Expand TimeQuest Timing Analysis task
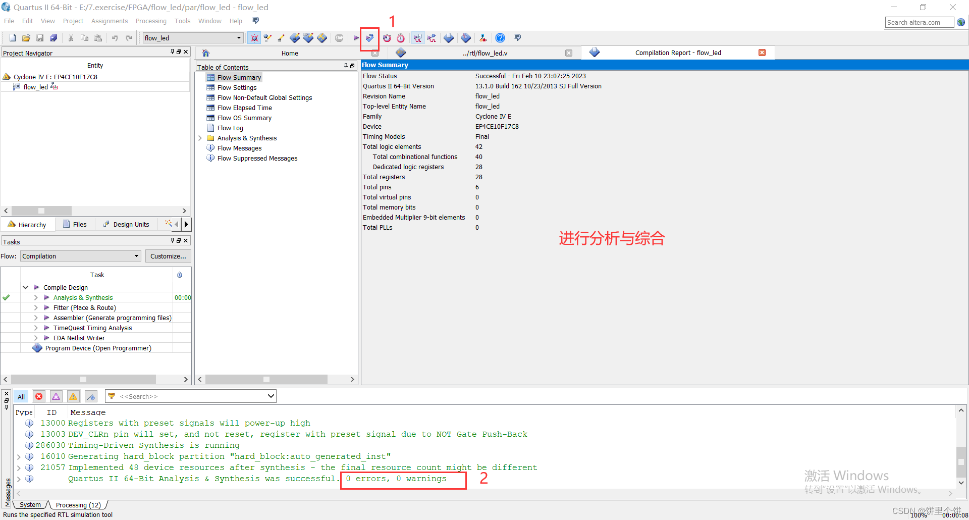The width and height of the screenshot is (969, 520). 36,328
